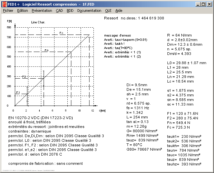This screenshot has height=173, width=214.
Task: Close the FED1+ window
Action: [209, 4]
